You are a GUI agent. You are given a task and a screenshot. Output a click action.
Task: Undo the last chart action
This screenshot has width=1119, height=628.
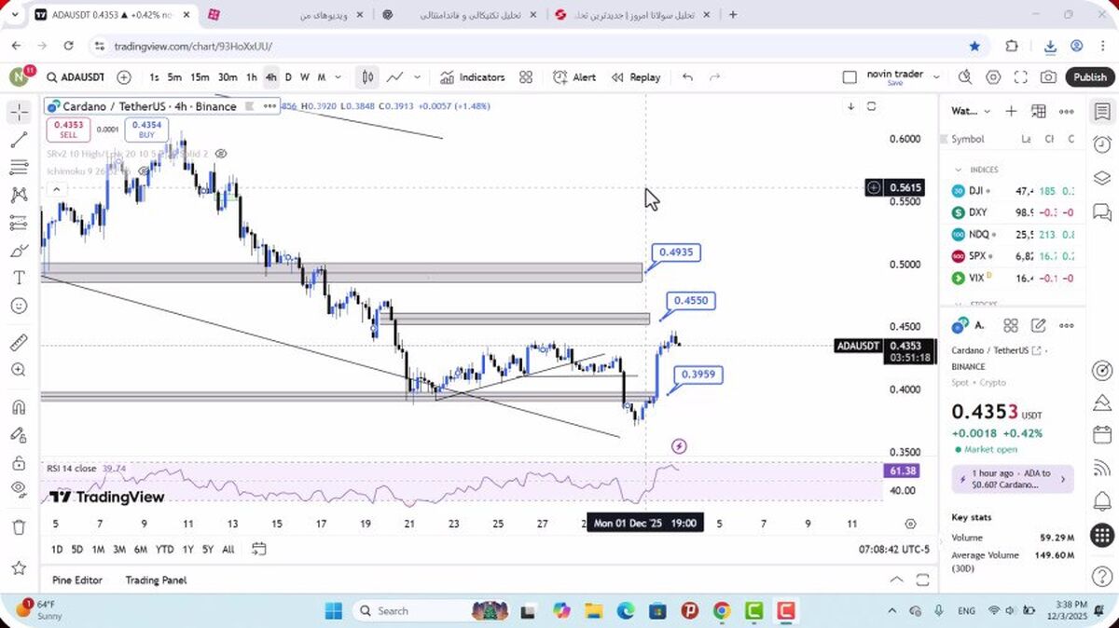tap(687, 77)
